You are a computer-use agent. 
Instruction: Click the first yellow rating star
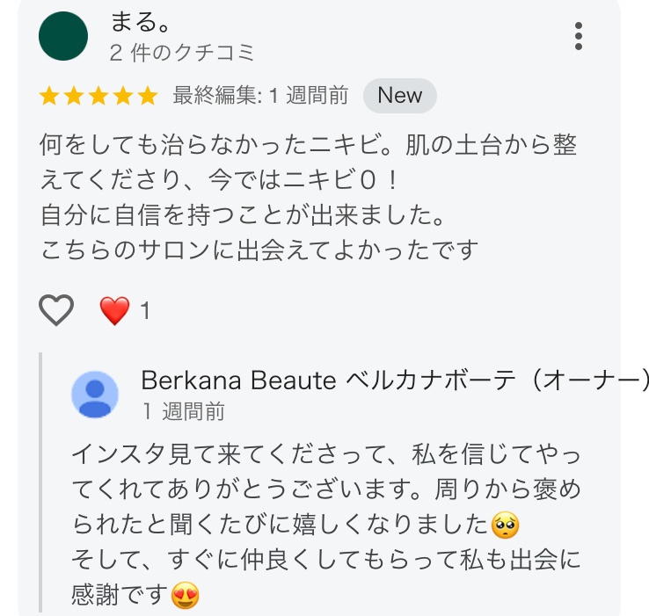point(49,96)
